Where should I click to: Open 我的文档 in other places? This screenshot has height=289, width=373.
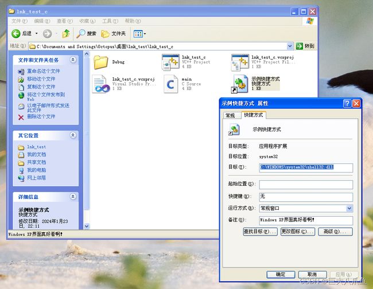coord(36,154)
